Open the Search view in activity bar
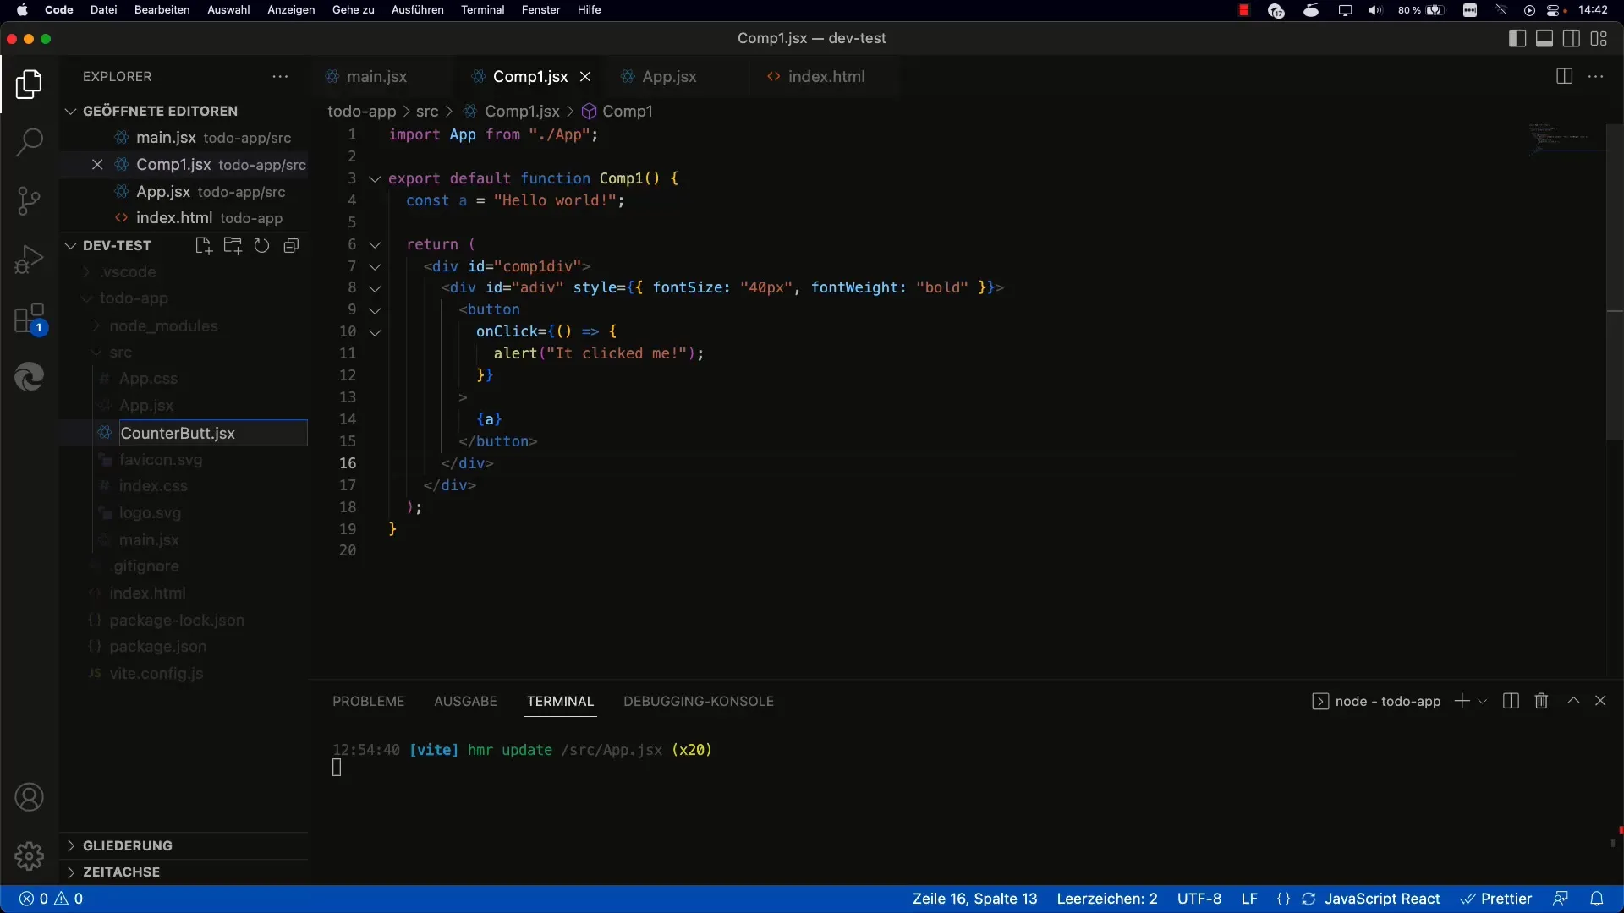 click(x=29, y=142)
